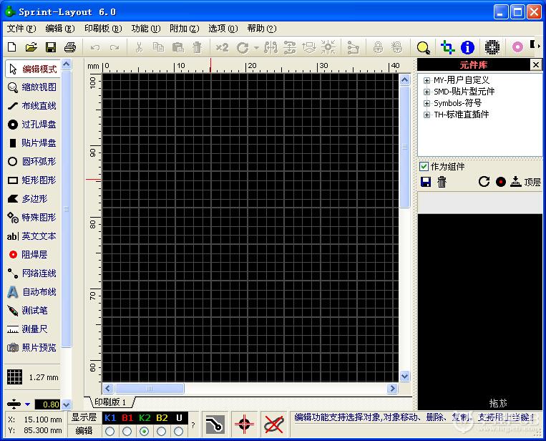The image size is (546, 441).
Task: Click the 1.27 mm grid size button
Action: [33, 377]
